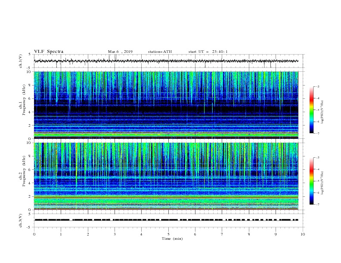The image size is (341, 263).
Task: Click the ch.2 spectrogram color scale bar
Action: point(311,181)
